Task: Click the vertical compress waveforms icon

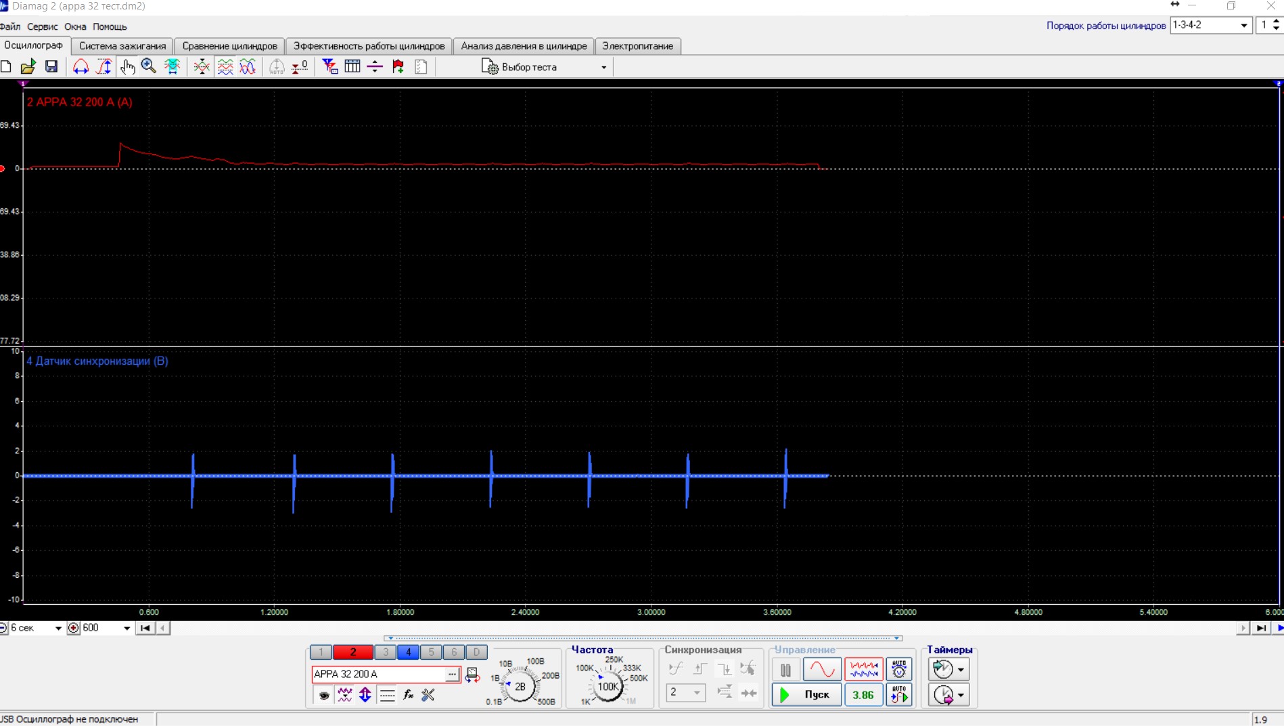Action: click(202, 66)
